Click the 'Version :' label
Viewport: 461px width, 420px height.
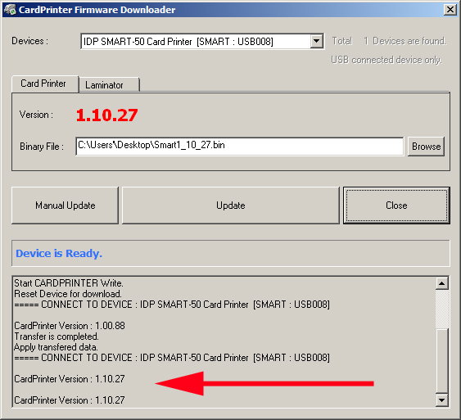[x=36, y=115]
